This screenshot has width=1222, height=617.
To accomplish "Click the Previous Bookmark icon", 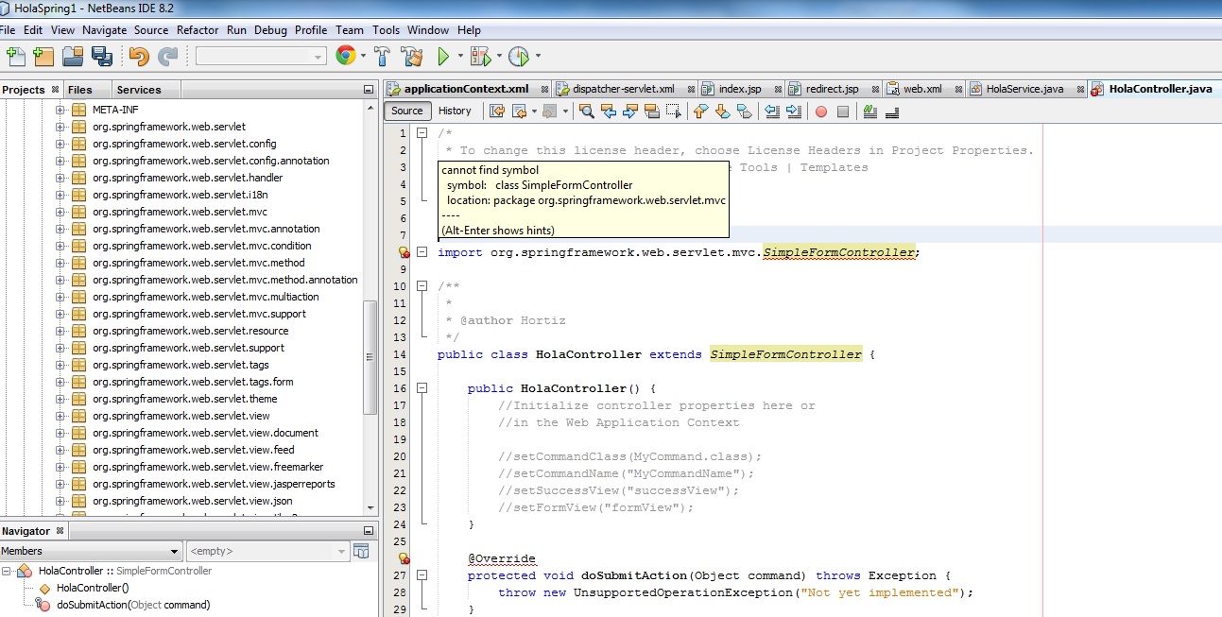I will click(x=700, y=111).
